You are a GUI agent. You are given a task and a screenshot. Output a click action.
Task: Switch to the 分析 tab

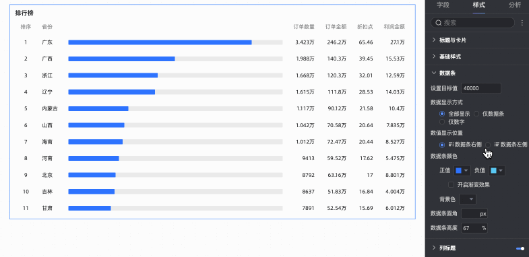tap(515, 5)
